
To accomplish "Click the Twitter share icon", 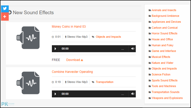I will [x=5, y=9].
